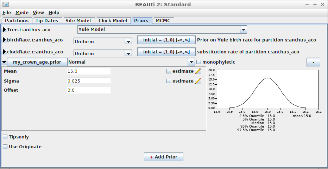Screen dimensions: 328x169
Task: Click the birthRate initial value button
Action: pyautogui.click(x=166, y=40)
